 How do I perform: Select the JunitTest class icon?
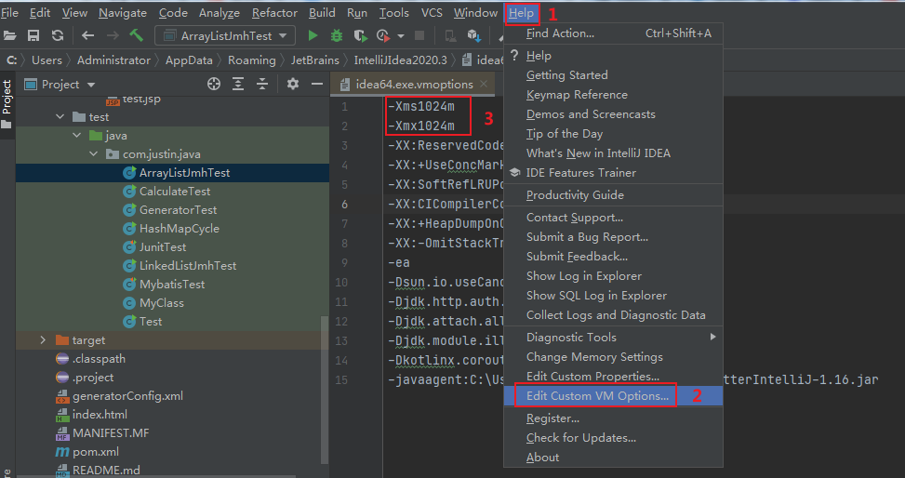[x=129, y=247]
